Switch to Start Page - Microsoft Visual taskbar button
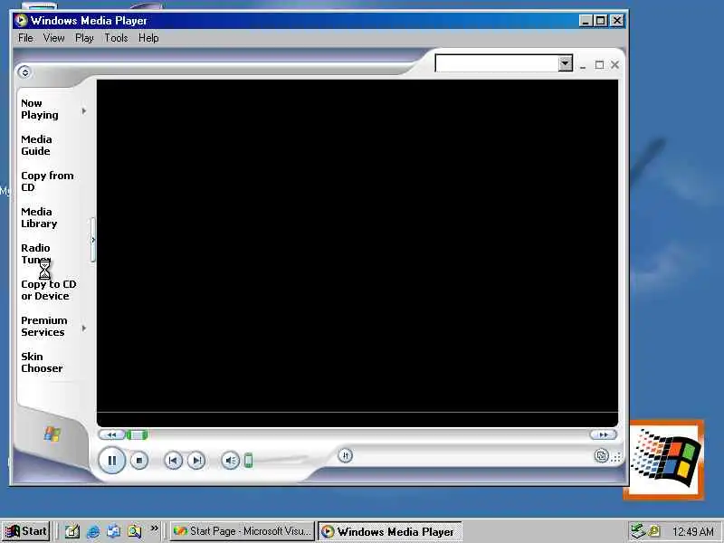 point(243,531)
